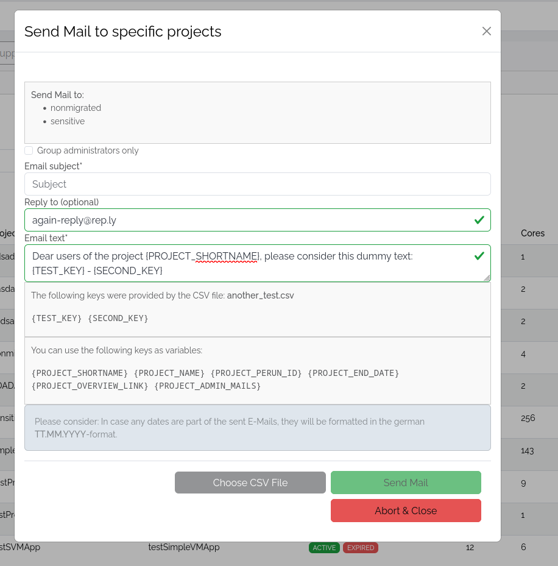558x566 pixels.
Task: Enable the Group administrators only checkbox
Action: [29, 150]
